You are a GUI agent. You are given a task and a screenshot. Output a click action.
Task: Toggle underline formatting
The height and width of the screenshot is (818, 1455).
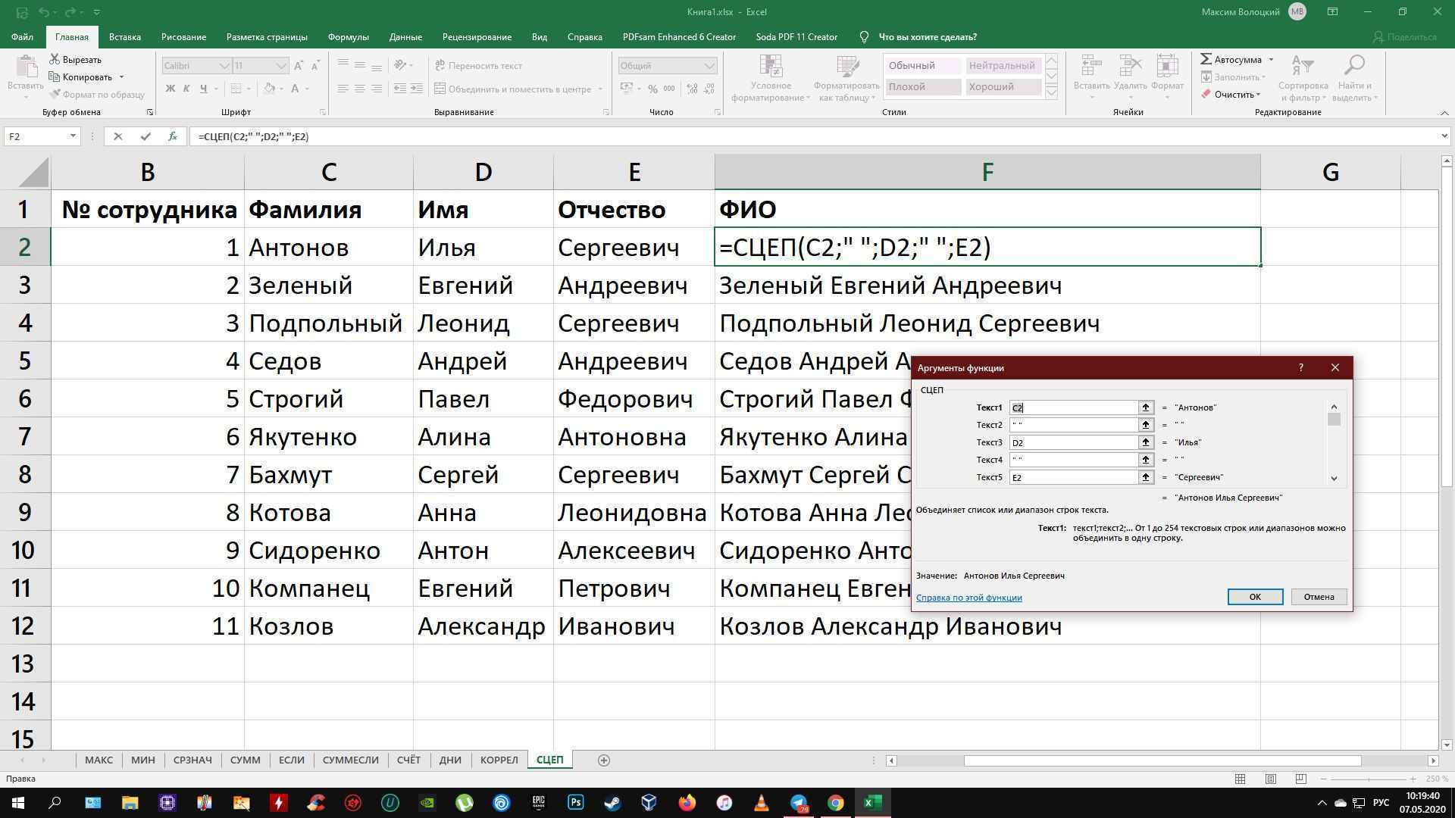click(202, 89)
